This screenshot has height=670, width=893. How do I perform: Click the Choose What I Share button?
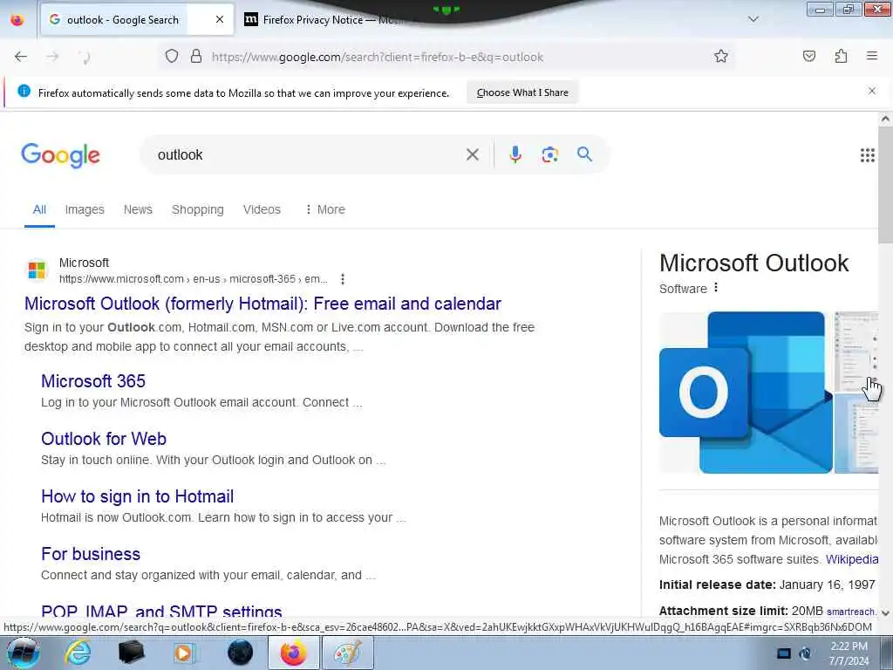click(x=522, y=92)
